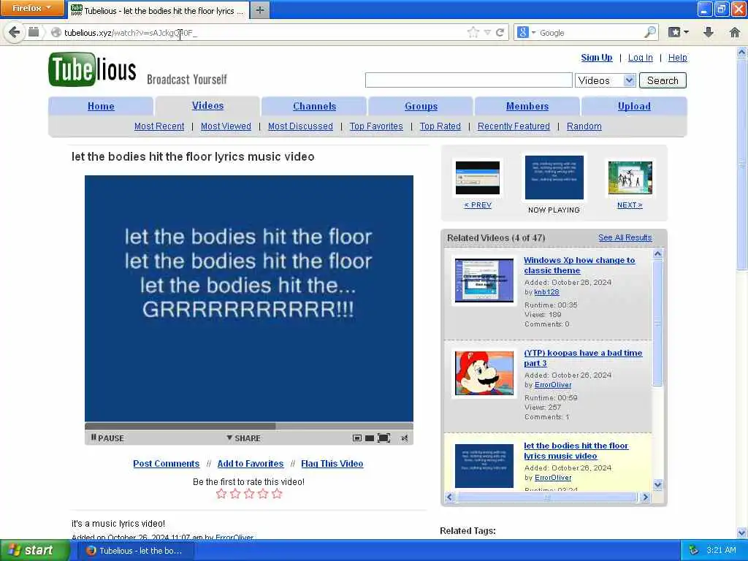
Task: Click the Tubelious search input field
Action: [468, 80]
